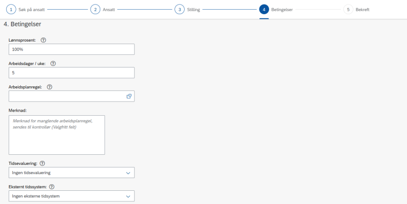Click into the Merknad text area
The height and width of the screenshot is (204, 407).
(x=57, y=135)
